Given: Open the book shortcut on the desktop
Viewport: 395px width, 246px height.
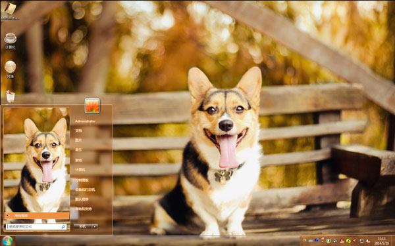Looking at the screenshot, I should (x=10, y=11).
